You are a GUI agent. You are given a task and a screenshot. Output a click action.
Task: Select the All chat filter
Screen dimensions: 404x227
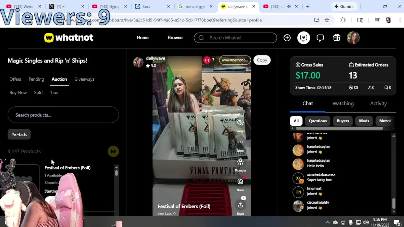(x=296, y=121)
